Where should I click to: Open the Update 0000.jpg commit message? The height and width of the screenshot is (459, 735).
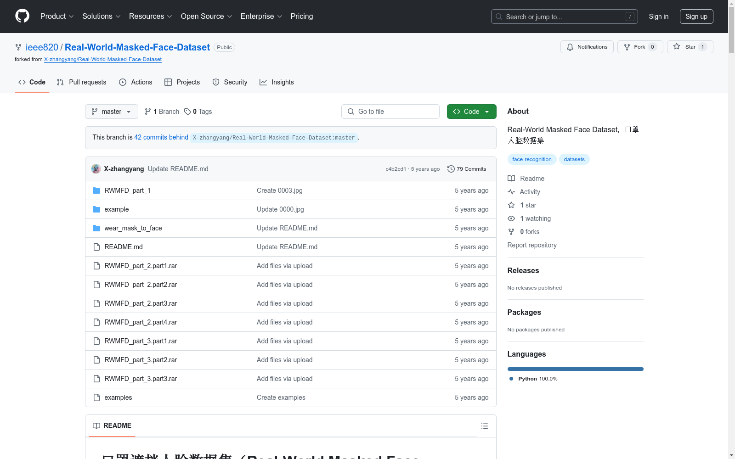tap(280, 209)
